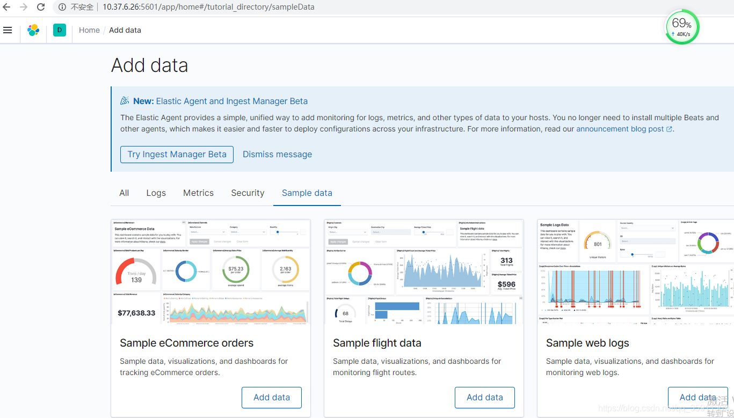Click the 139 Trxns per day gauge
Viewport: 734px width, 418px height.
click(136, 273)
